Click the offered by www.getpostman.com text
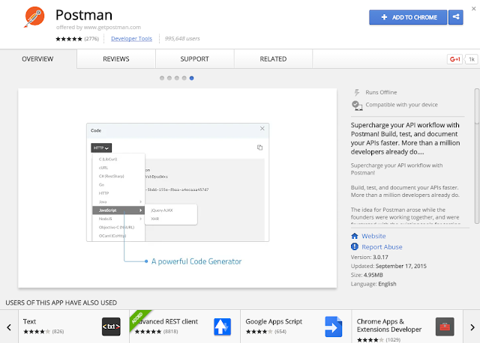Image resolution: width=480 pixels, height=343 pixels. 98,27
